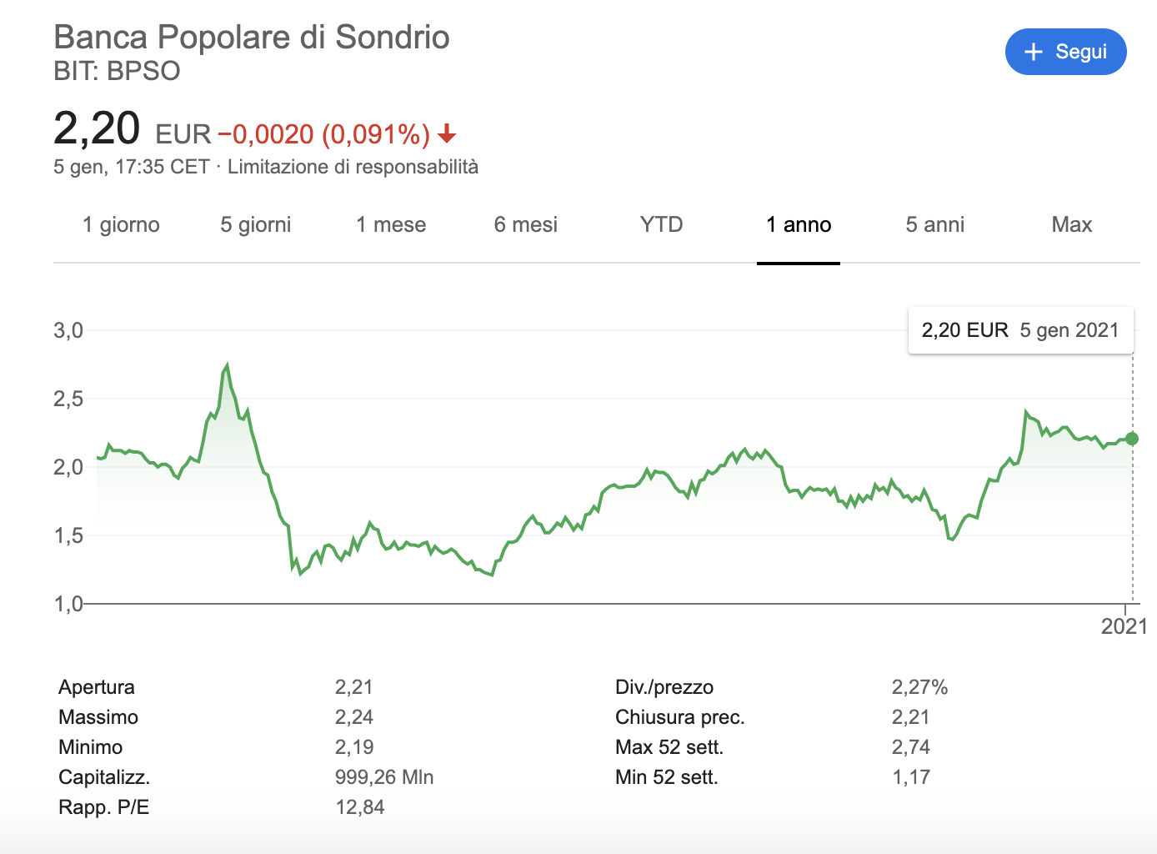
Task: Display the 5 anni chart
Action: (x=934, y=225)
